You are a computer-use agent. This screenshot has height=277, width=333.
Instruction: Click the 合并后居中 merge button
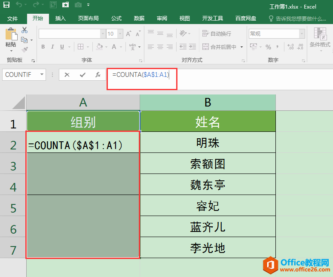pyautogui.click(x=219, y=47)
